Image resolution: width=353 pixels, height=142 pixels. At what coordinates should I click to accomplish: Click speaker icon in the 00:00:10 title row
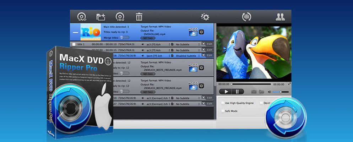[x=143, y=44]
